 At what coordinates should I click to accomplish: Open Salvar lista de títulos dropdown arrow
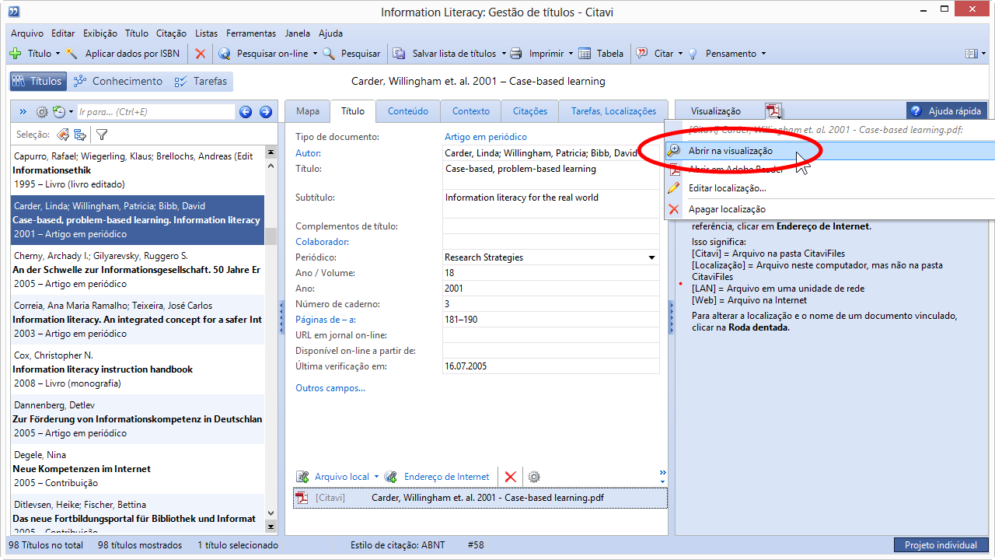pyautogui.click(x=503, y=54)
